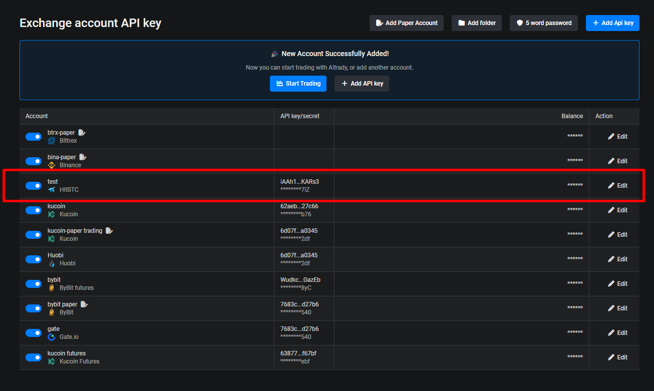Toggle the kucoin futures account switch
654x391 pixels.
(34, 357)
